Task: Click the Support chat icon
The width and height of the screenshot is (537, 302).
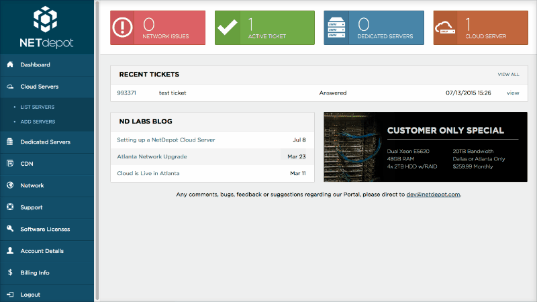Action: click(x=10, y=207)
